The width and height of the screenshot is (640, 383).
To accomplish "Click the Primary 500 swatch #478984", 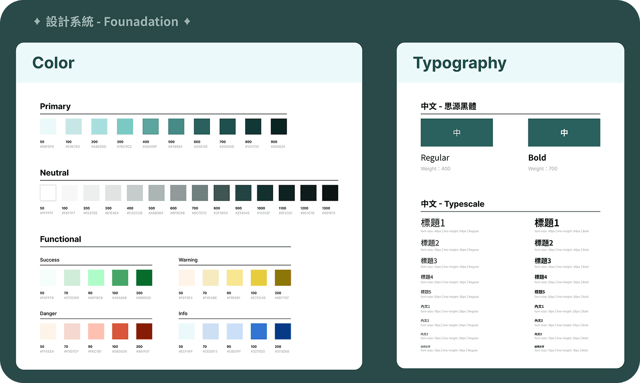I will (176, 127).
